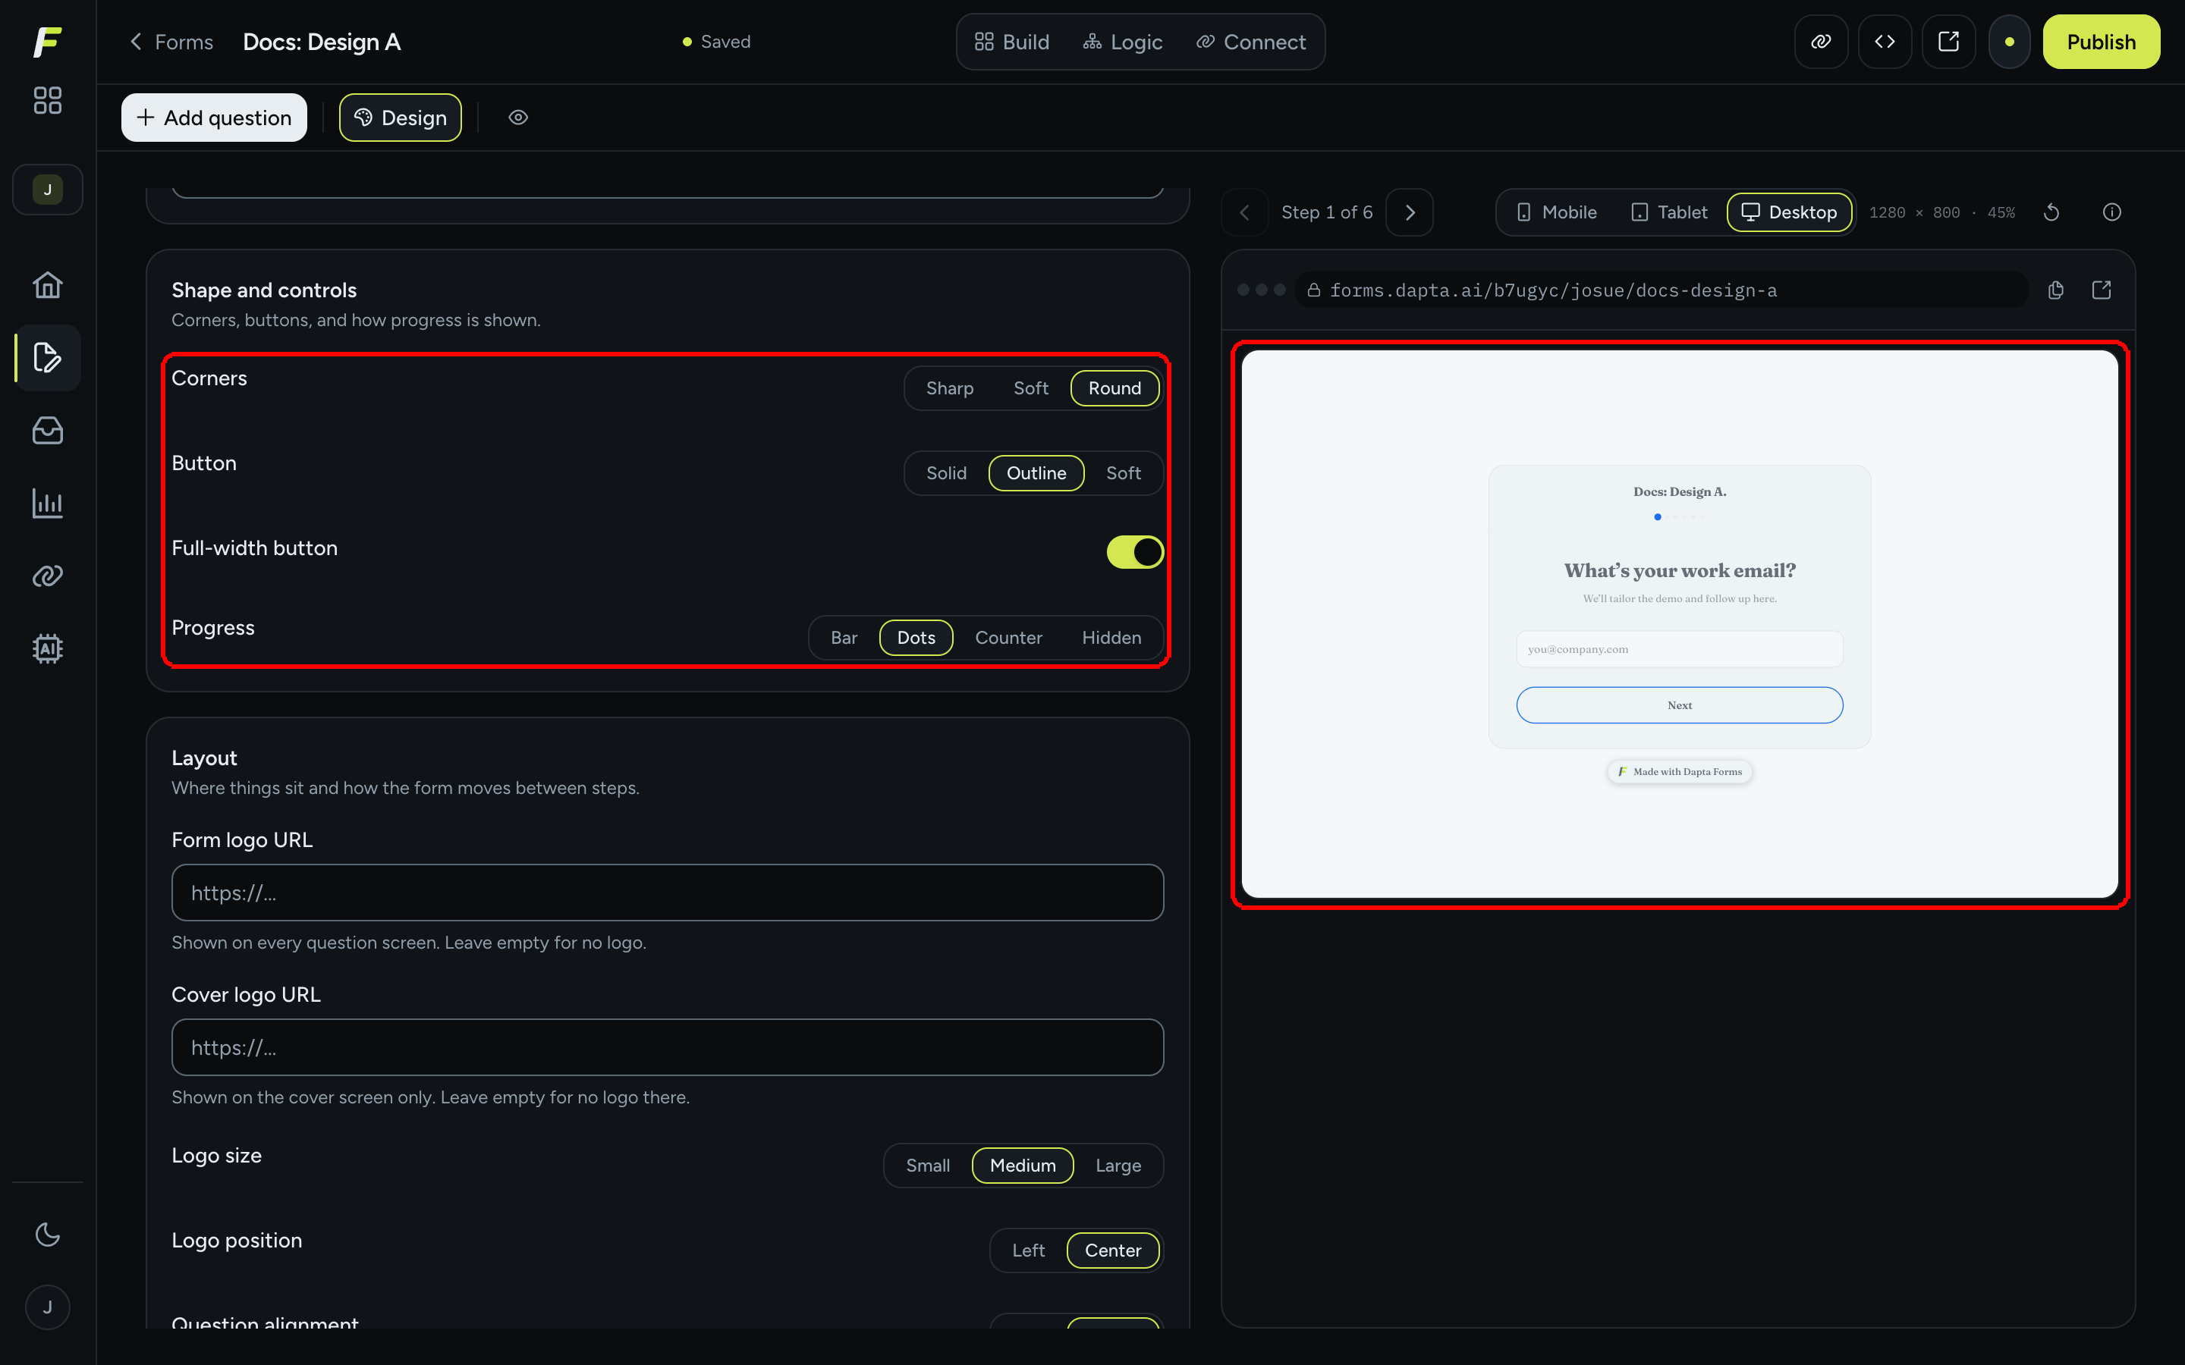Open the embed code icon in header
Screen dimensions: 2185x1365
click(x=1885, y=42)
